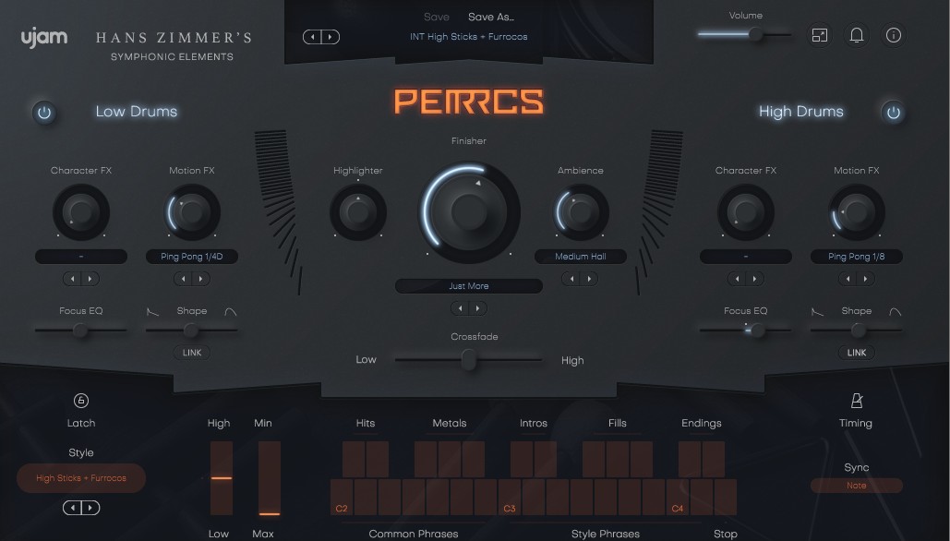This screenshot has width=950, height=541.
Task: Click the Low Drums Motion FX knob
Action: point(192,212)
